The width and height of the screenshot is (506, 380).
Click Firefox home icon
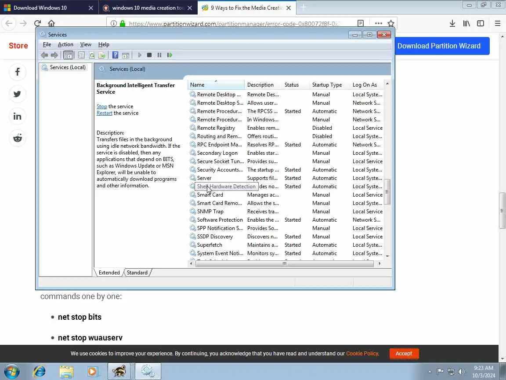point(51,23)
